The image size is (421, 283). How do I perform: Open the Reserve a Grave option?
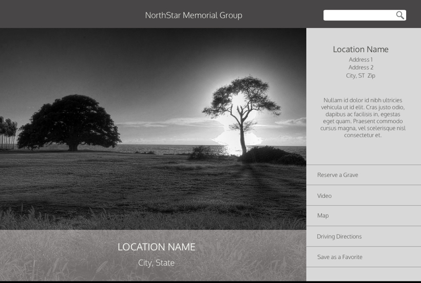(x=338, y=175)
